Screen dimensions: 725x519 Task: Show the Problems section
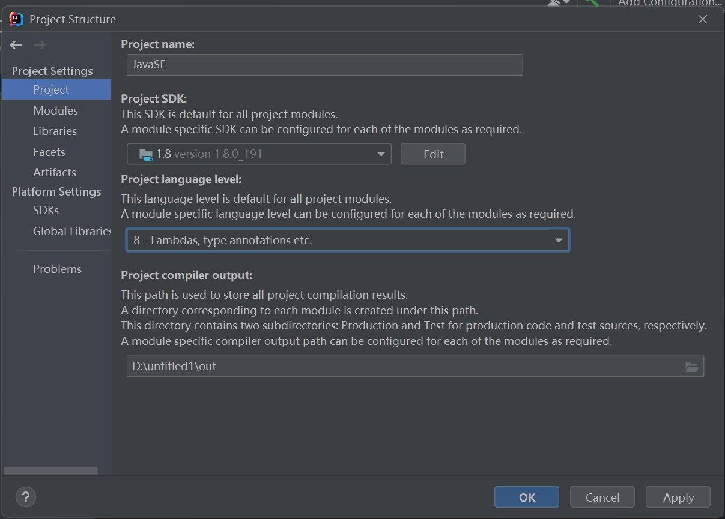[57, 269]
